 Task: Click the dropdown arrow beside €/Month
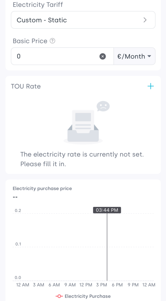click(x=149, y=56)
